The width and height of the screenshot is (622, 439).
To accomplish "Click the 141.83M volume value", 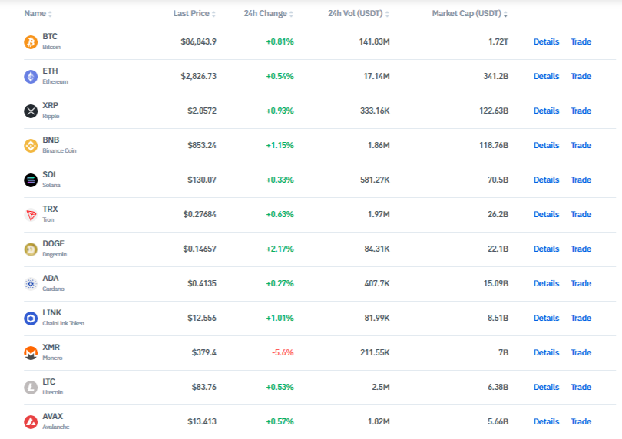I will pos(375,41).
